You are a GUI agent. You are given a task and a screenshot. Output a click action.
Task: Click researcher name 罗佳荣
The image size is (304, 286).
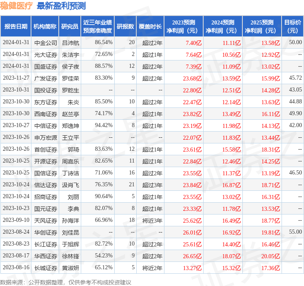click(x=71, y=78)
